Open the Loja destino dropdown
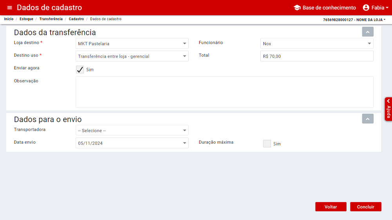This screenshot has height=220, width=392. click(x=132, y=43)
